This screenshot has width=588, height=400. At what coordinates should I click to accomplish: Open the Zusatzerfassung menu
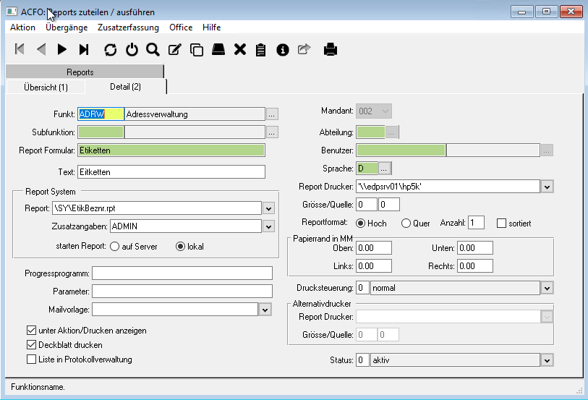point(128,27)
